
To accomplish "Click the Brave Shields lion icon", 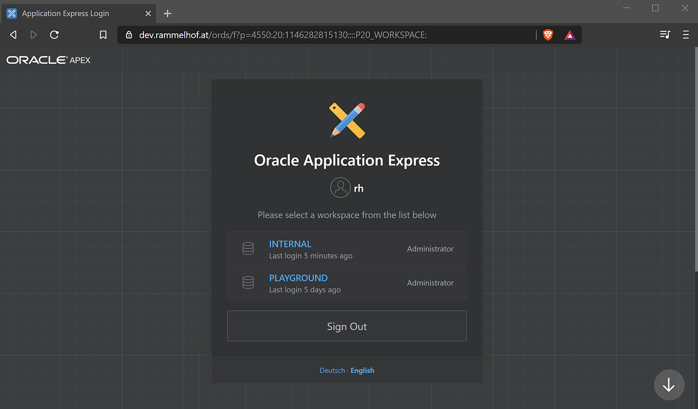I will (548, 35).
